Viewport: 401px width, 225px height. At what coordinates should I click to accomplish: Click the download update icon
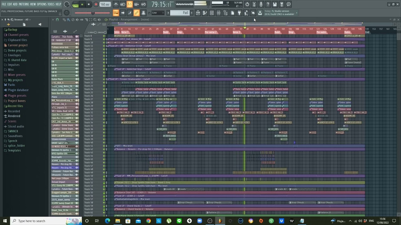(x=260, y=13)
